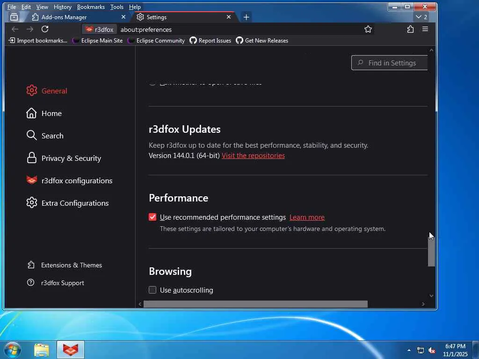Click the vertical scrollbar thumb
Viewport: 479px width, 359px height.
point(431,252)
